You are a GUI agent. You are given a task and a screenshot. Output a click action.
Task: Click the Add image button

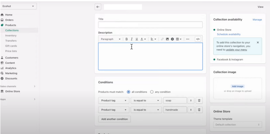click(238, 86)
